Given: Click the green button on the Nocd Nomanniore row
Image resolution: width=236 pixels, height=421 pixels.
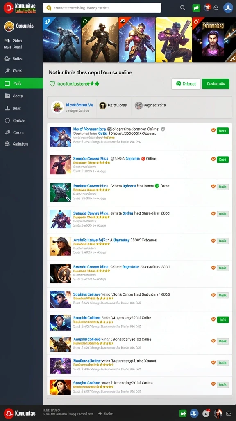Looking at the screenshot, I should [x=222, y=131].
